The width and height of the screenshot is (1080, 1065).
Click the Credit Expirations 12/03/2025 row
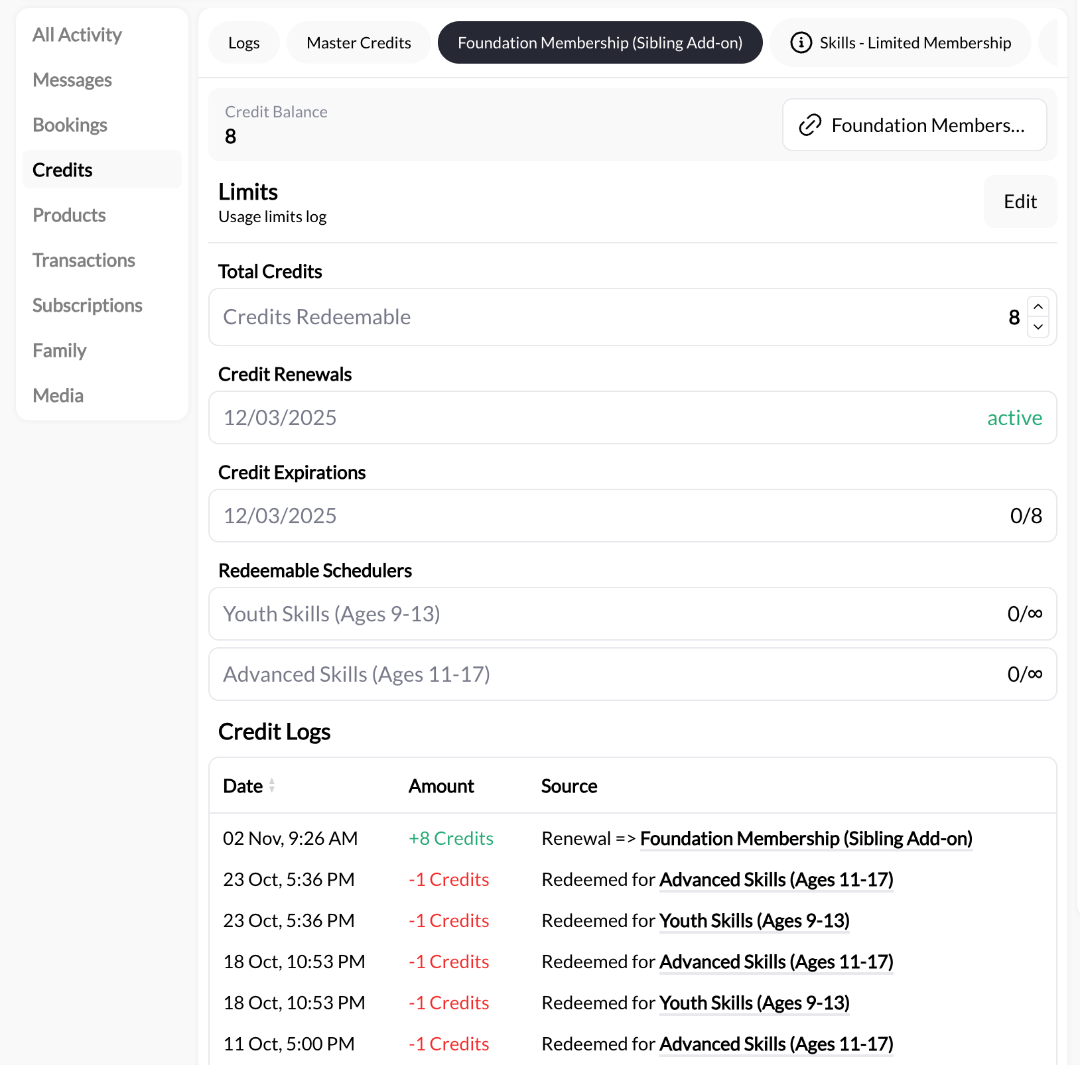632,515
